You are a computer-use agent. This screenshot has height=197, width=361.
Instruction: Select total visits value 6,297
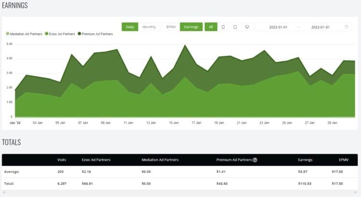tap(62, 184)
